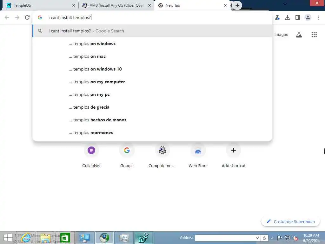This screenshot has height=244, width=325.
Task: Open the Web Store shortcut
Action: pos(198,156)
